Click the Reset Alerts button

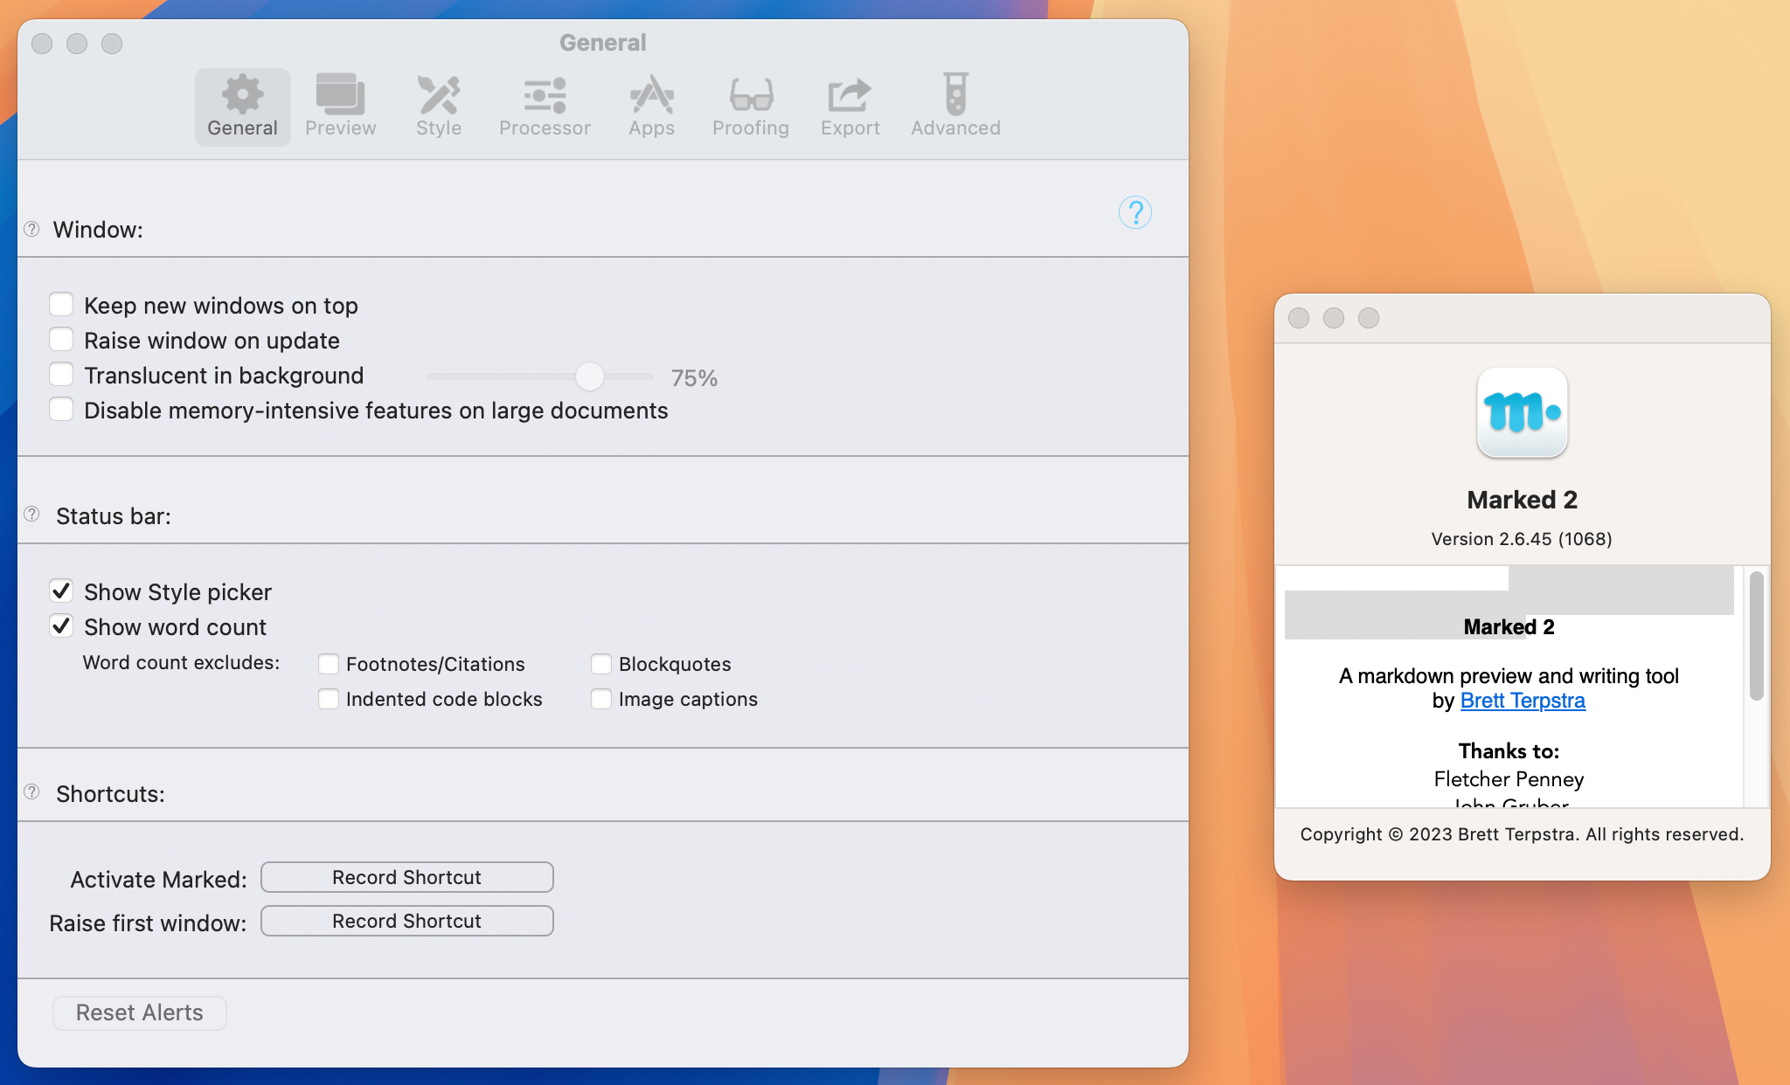[x=140, y=1012]
